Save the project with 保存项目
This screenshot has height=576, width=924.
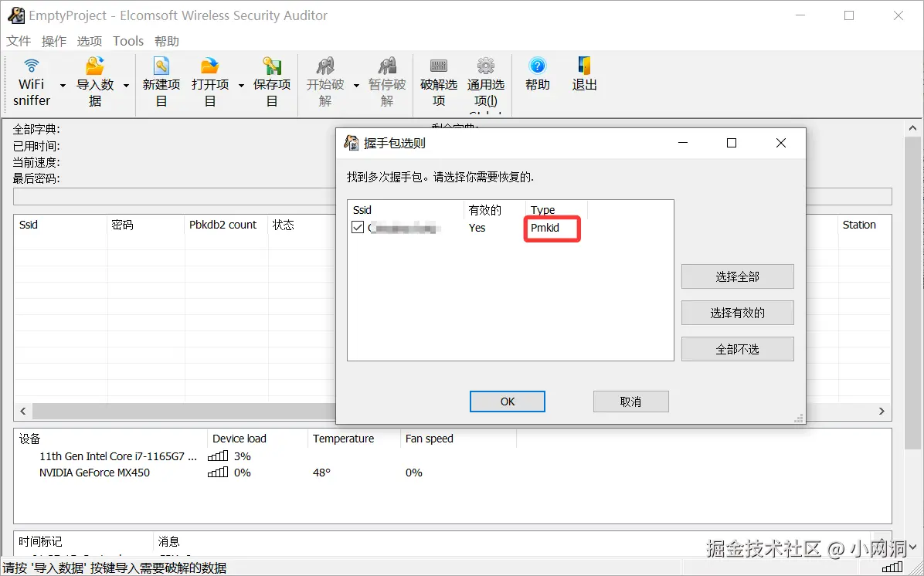[x=272, y=83]
